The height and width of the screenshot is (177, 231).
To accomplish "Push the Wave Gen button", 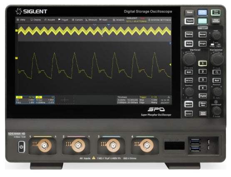I will point(203,104).
